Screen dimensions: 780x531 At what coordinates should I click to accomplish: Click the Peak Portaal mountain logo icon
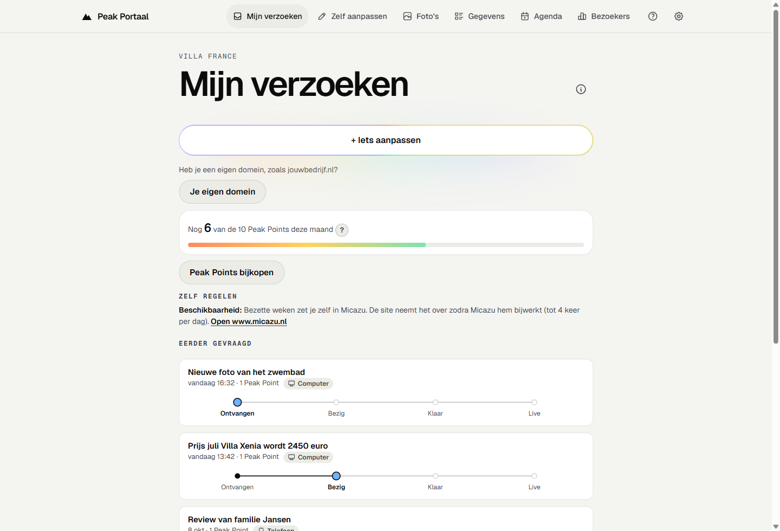click(x=87, y=17)
